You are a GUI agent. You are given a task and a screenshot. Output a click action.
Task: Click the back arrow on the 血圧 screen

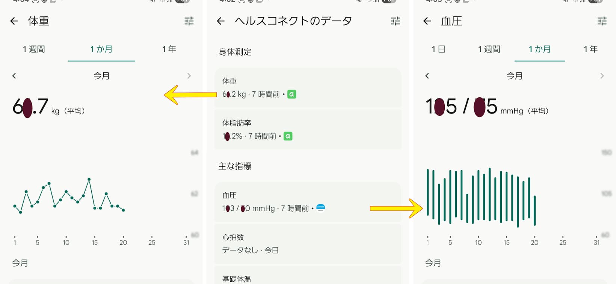427,21
